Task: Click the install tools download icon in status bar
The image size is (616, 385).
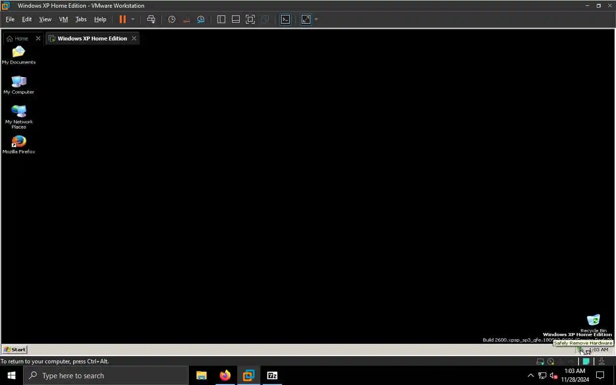Action: click(601, 361)
